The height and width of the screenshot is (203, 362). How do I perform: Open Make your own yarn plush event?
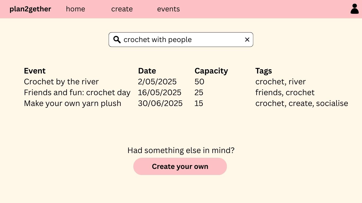click(73, 103)
